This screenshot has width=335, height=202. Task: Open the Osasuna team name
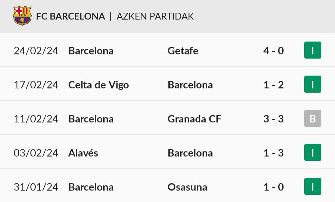coord(187,187)
